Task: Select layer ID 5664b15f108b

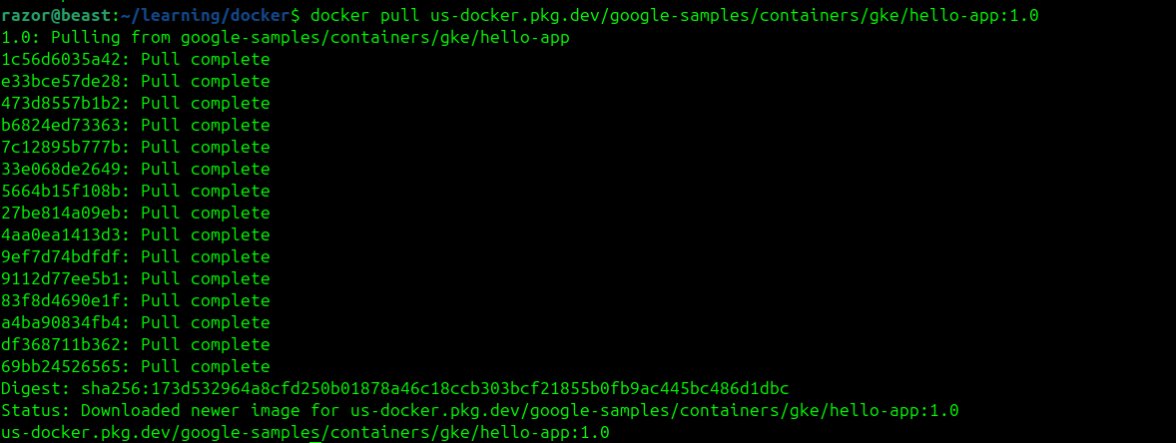Action: [x=62, y=192]
